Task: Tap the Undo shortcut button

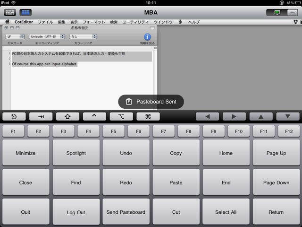Action: (x=126, y=153)
